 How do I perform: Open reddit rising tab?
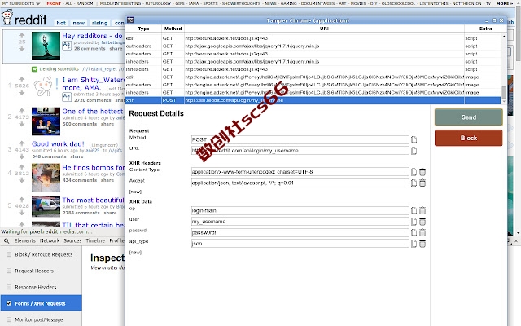pyautogui.click(x=99, y=23)
